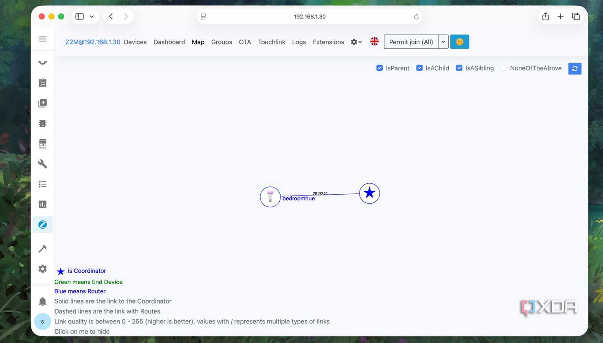603x343 pixels.
Task: Open Developer tools hammer icon
Action: click(x=42, y=249)
